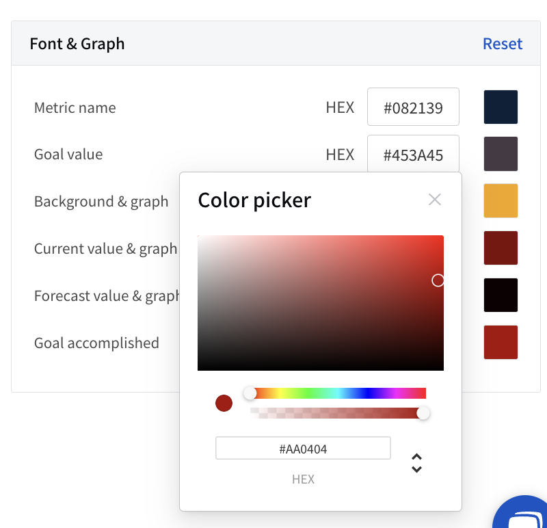Click the Goal value HEX input field
Image resolution: width=547 pixels, height=528 pixels.
[x=413, y=154]
